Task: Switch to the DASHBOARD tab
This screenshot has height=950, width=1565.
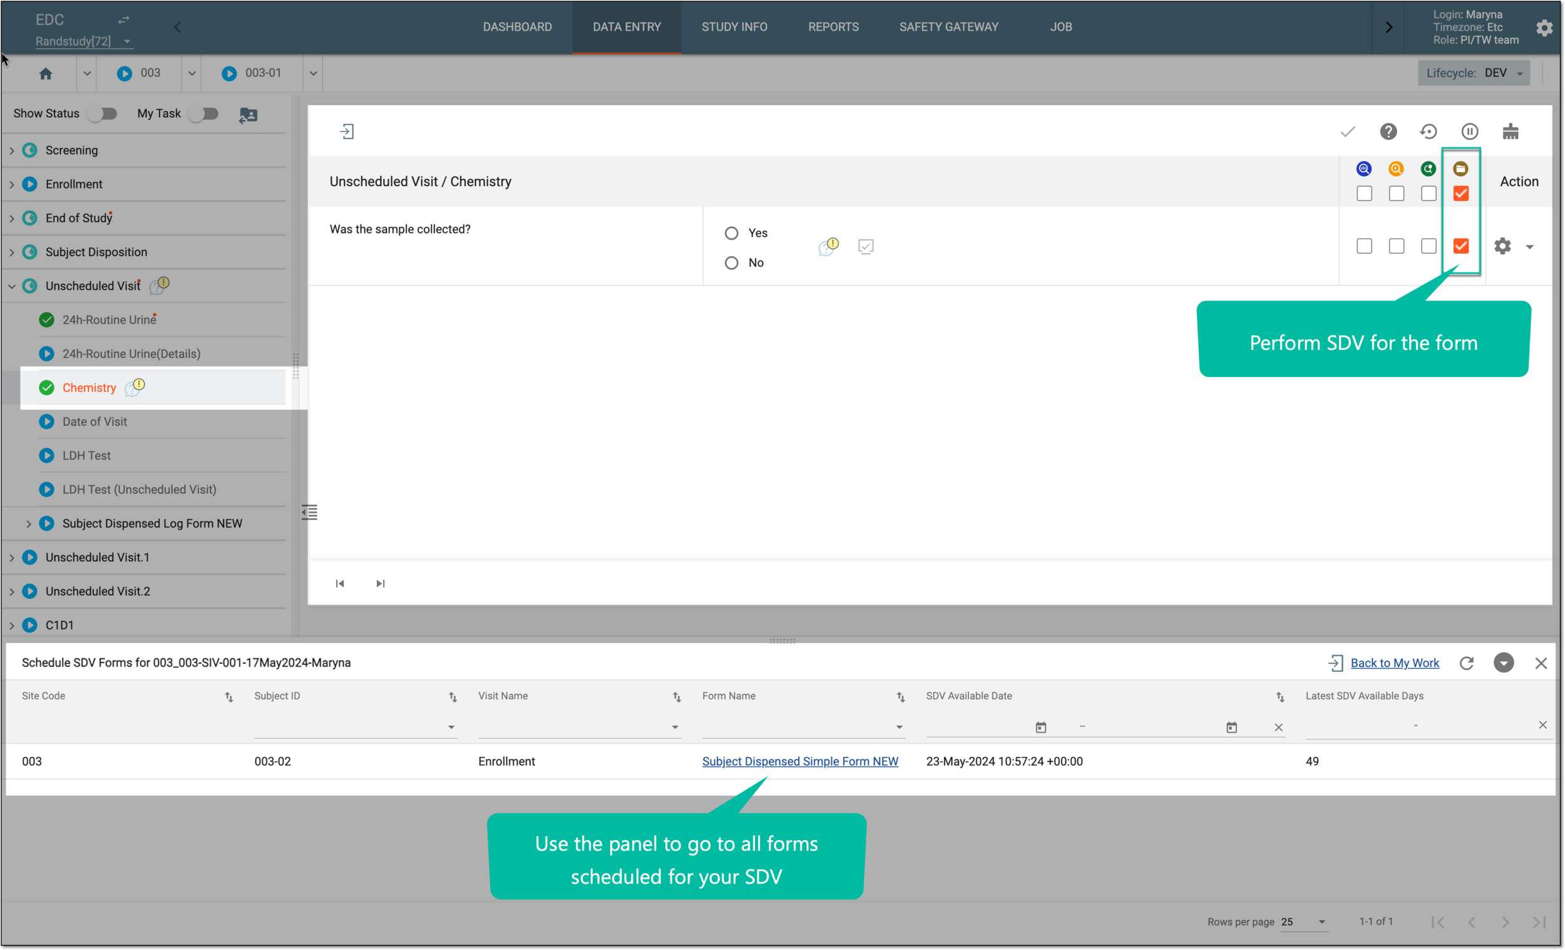Action: pyautogui.click(x=517, y=28)
